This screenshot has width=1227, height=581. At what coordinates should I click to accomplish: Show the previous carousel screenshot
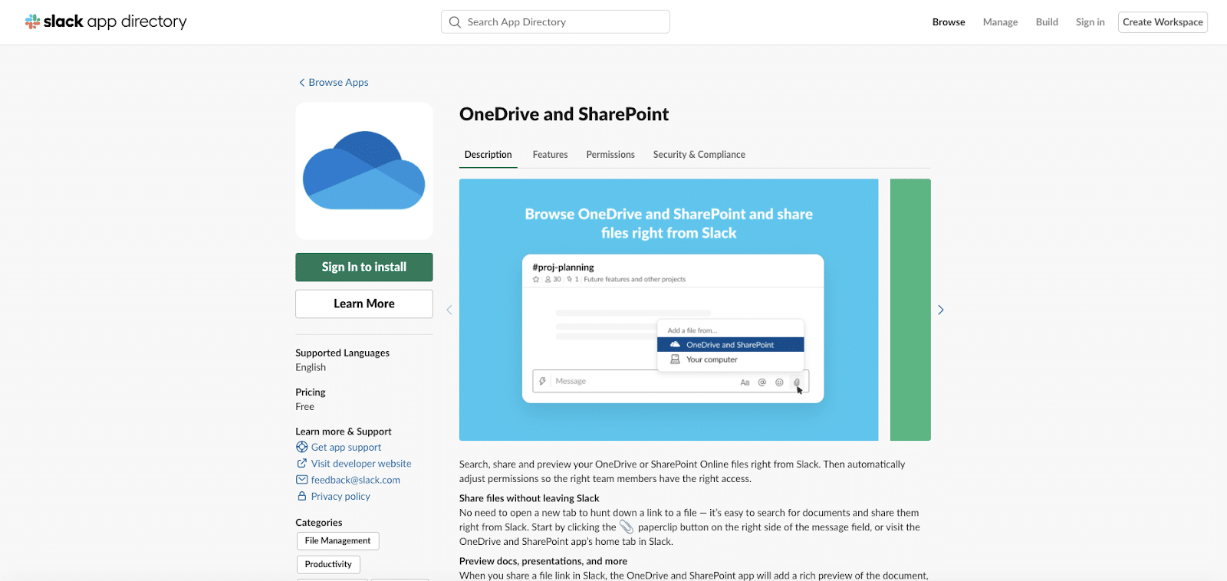click(x=449, y=310)
